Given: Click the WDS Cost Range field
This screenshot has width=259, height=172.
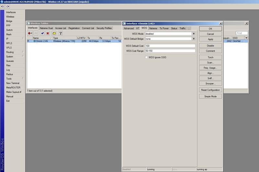Looking at the screenshot, I should coord(170,51).
